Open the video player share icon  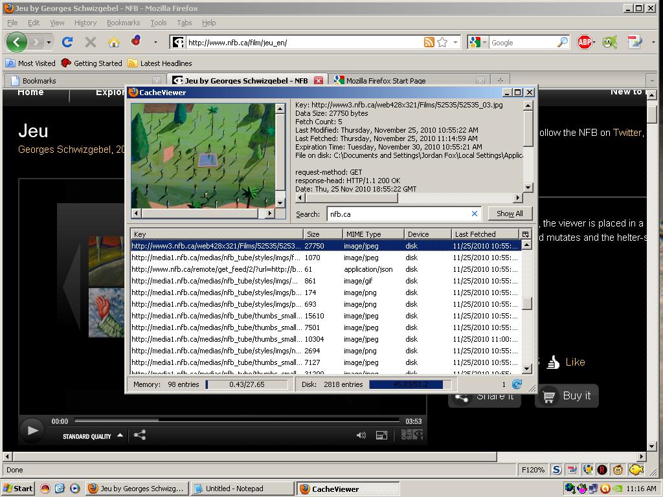click(139, 435)
